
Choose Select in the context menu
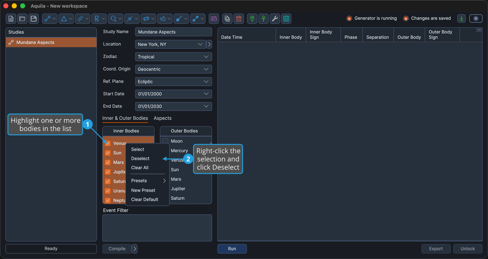pyautogui.click(x=138, y=149)
